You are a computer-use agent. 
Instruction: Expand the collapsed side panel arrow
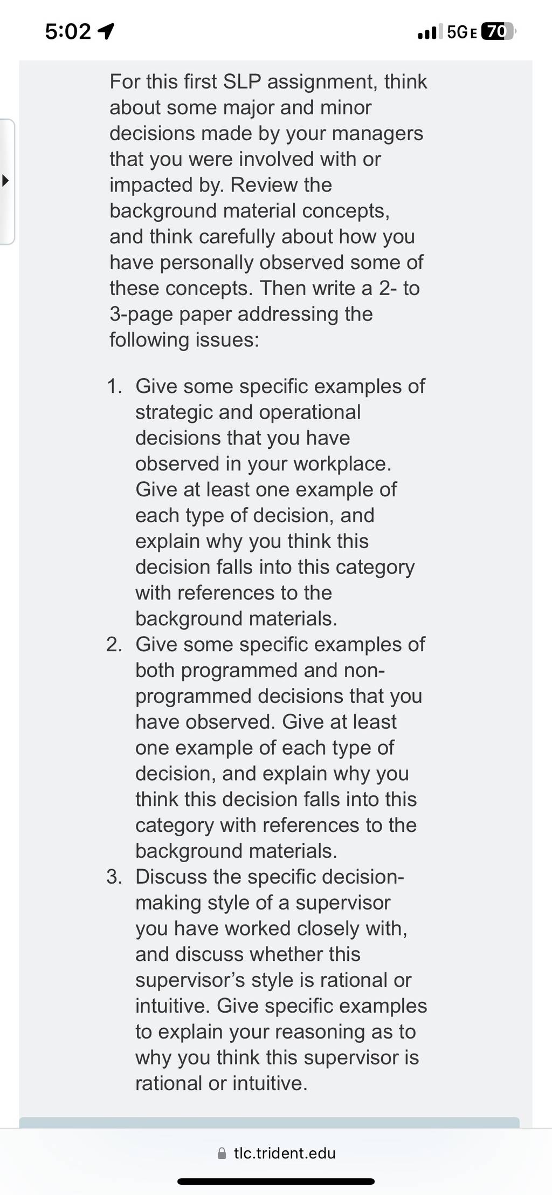click(x=5, y=181)
